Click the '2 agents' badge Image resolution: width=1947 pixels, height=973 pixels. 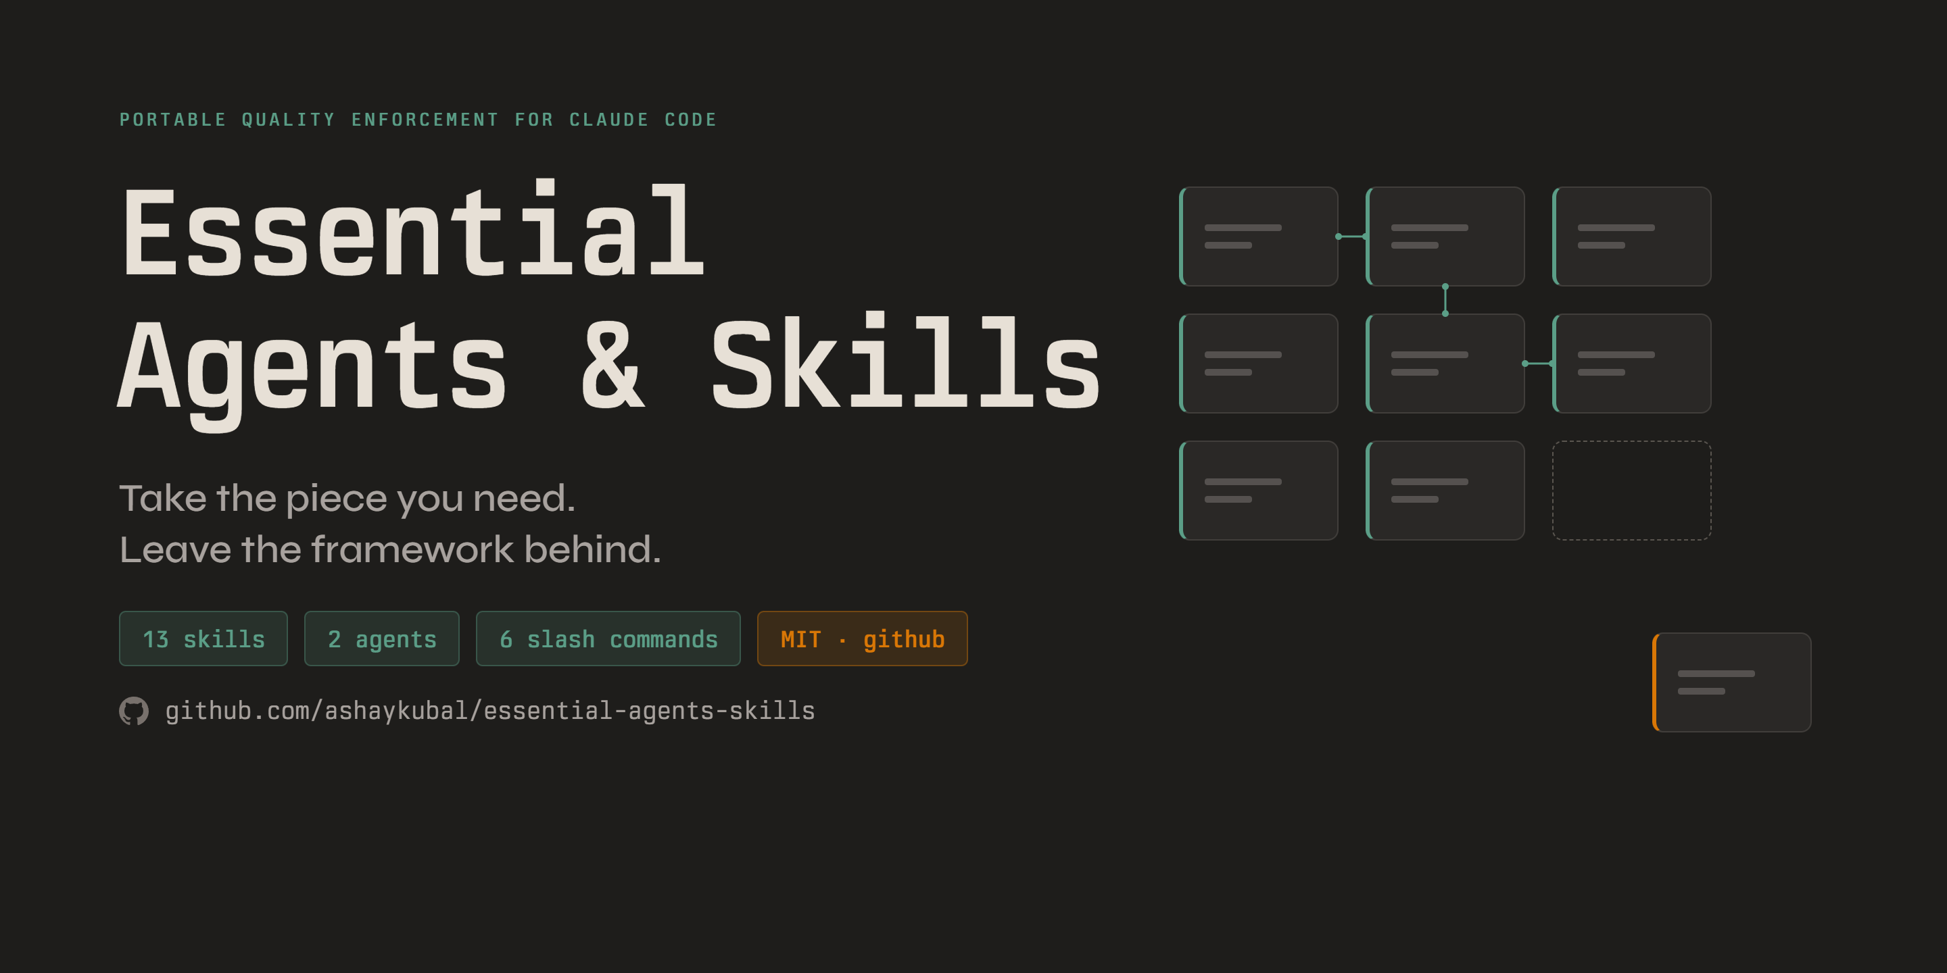coord(382,639)
